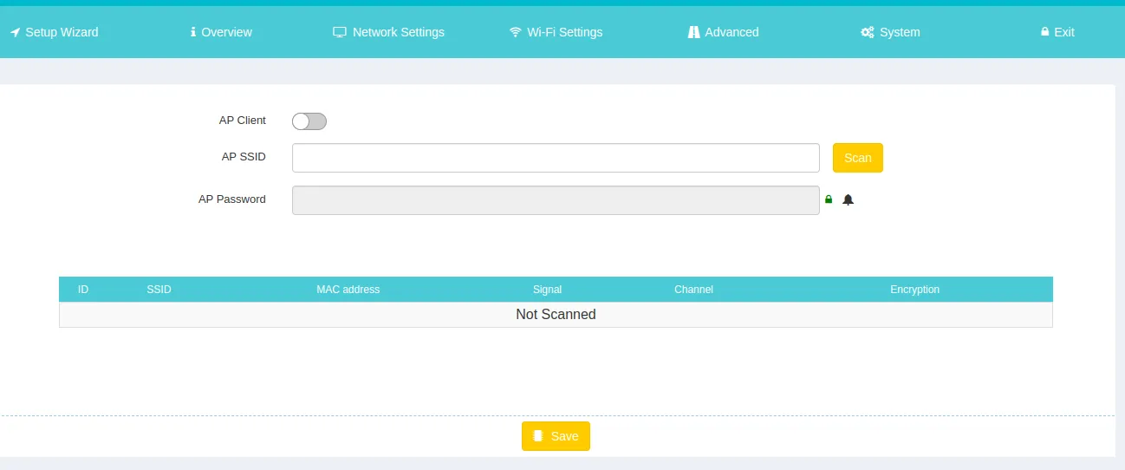Click the Exit padlock icon
1125x470 pixels.
tap(1044, 32)
